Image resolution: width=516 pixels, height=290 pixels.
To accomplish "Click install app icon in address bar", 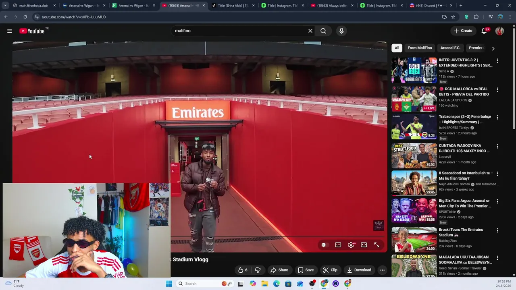I will 444,17.
